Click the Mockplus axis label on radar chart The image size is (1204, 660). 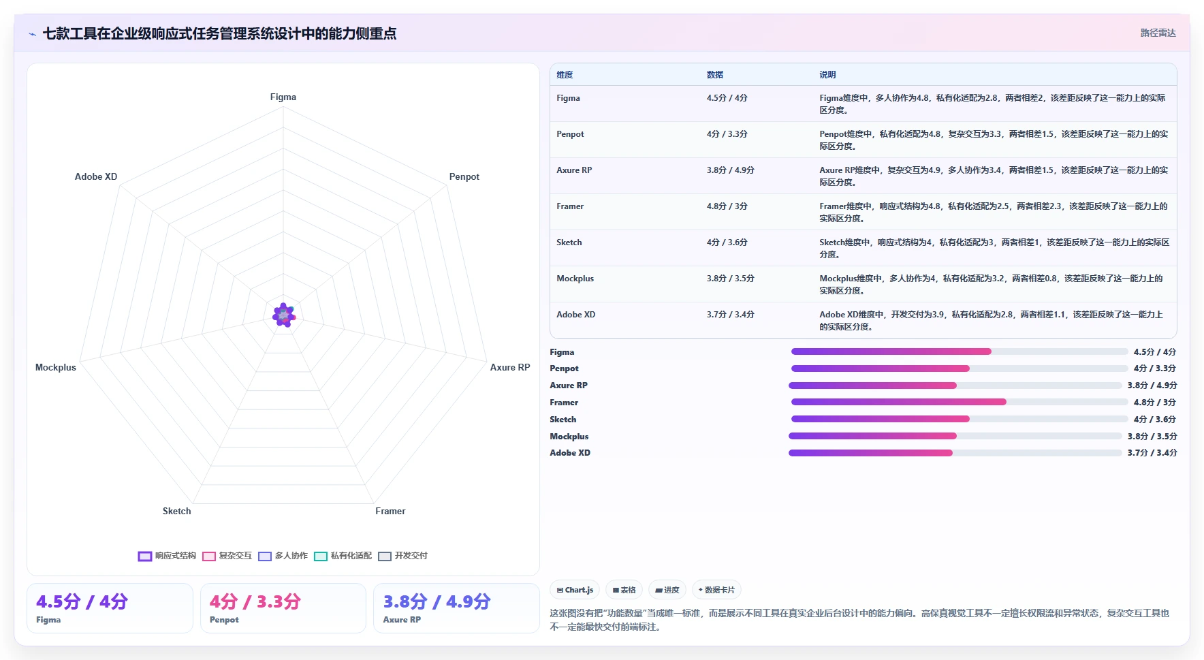pyautogui.click(x=56, y=368)
